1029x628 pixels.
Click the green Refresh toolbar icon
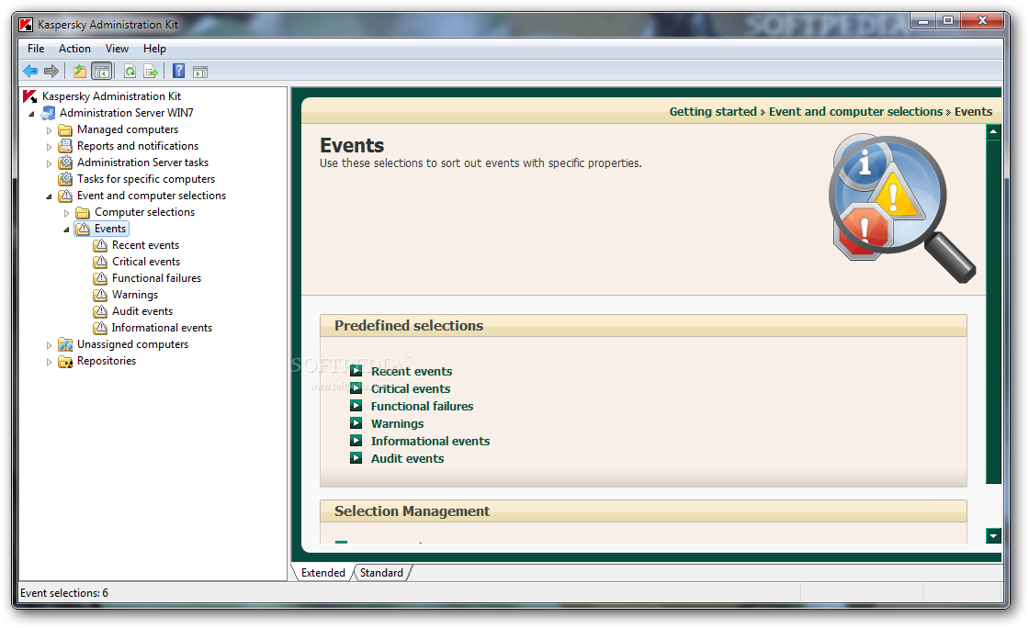pyautogui.click(x=130, y=71)
